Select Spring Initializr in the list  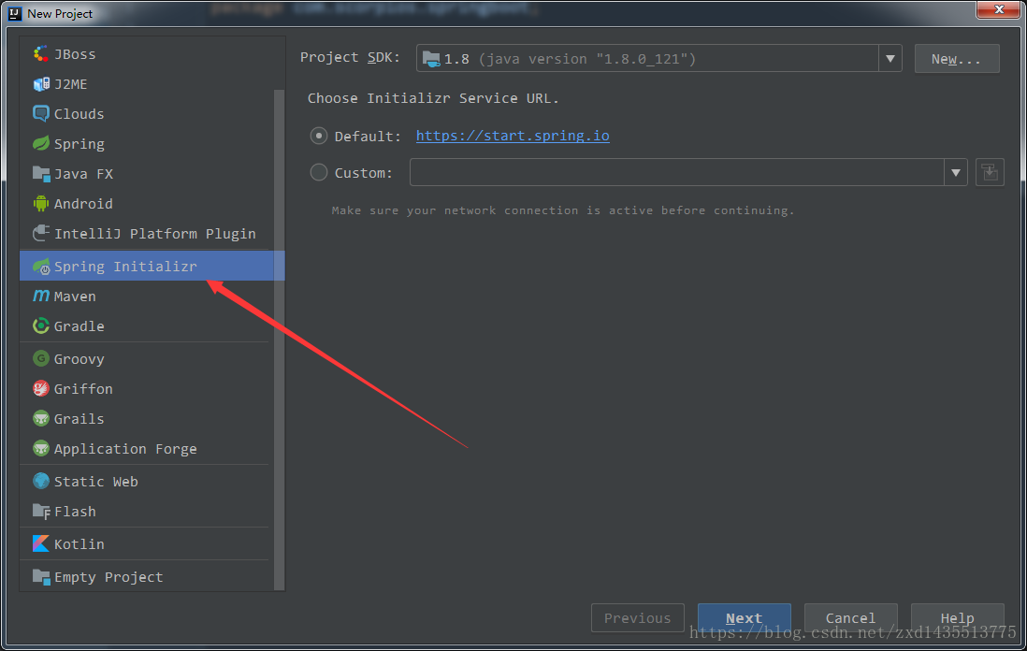pos(152,266)
